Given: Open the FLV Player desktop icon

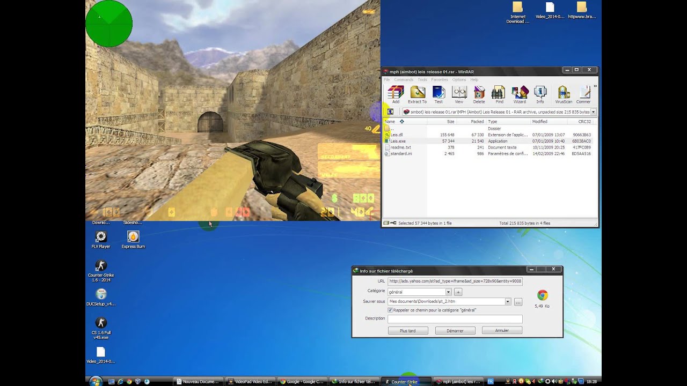Looking at the screenshot, I should [100, 239].
